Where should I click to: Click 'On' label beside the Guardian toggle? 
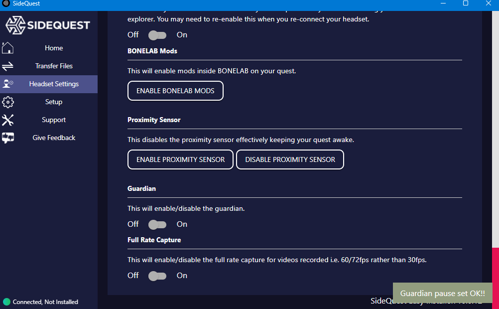(x=182, y=224)
